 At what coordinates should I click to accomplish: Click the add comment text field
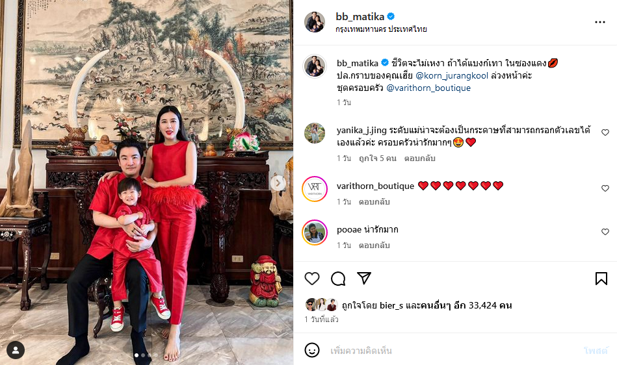pos(453,351)
